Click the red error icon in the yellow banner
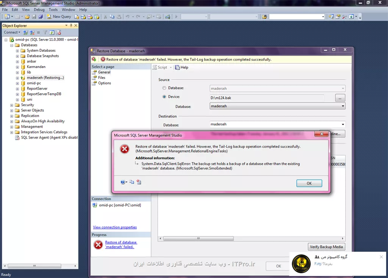Screen dimensions: 388x278 (x=103, y=59)
